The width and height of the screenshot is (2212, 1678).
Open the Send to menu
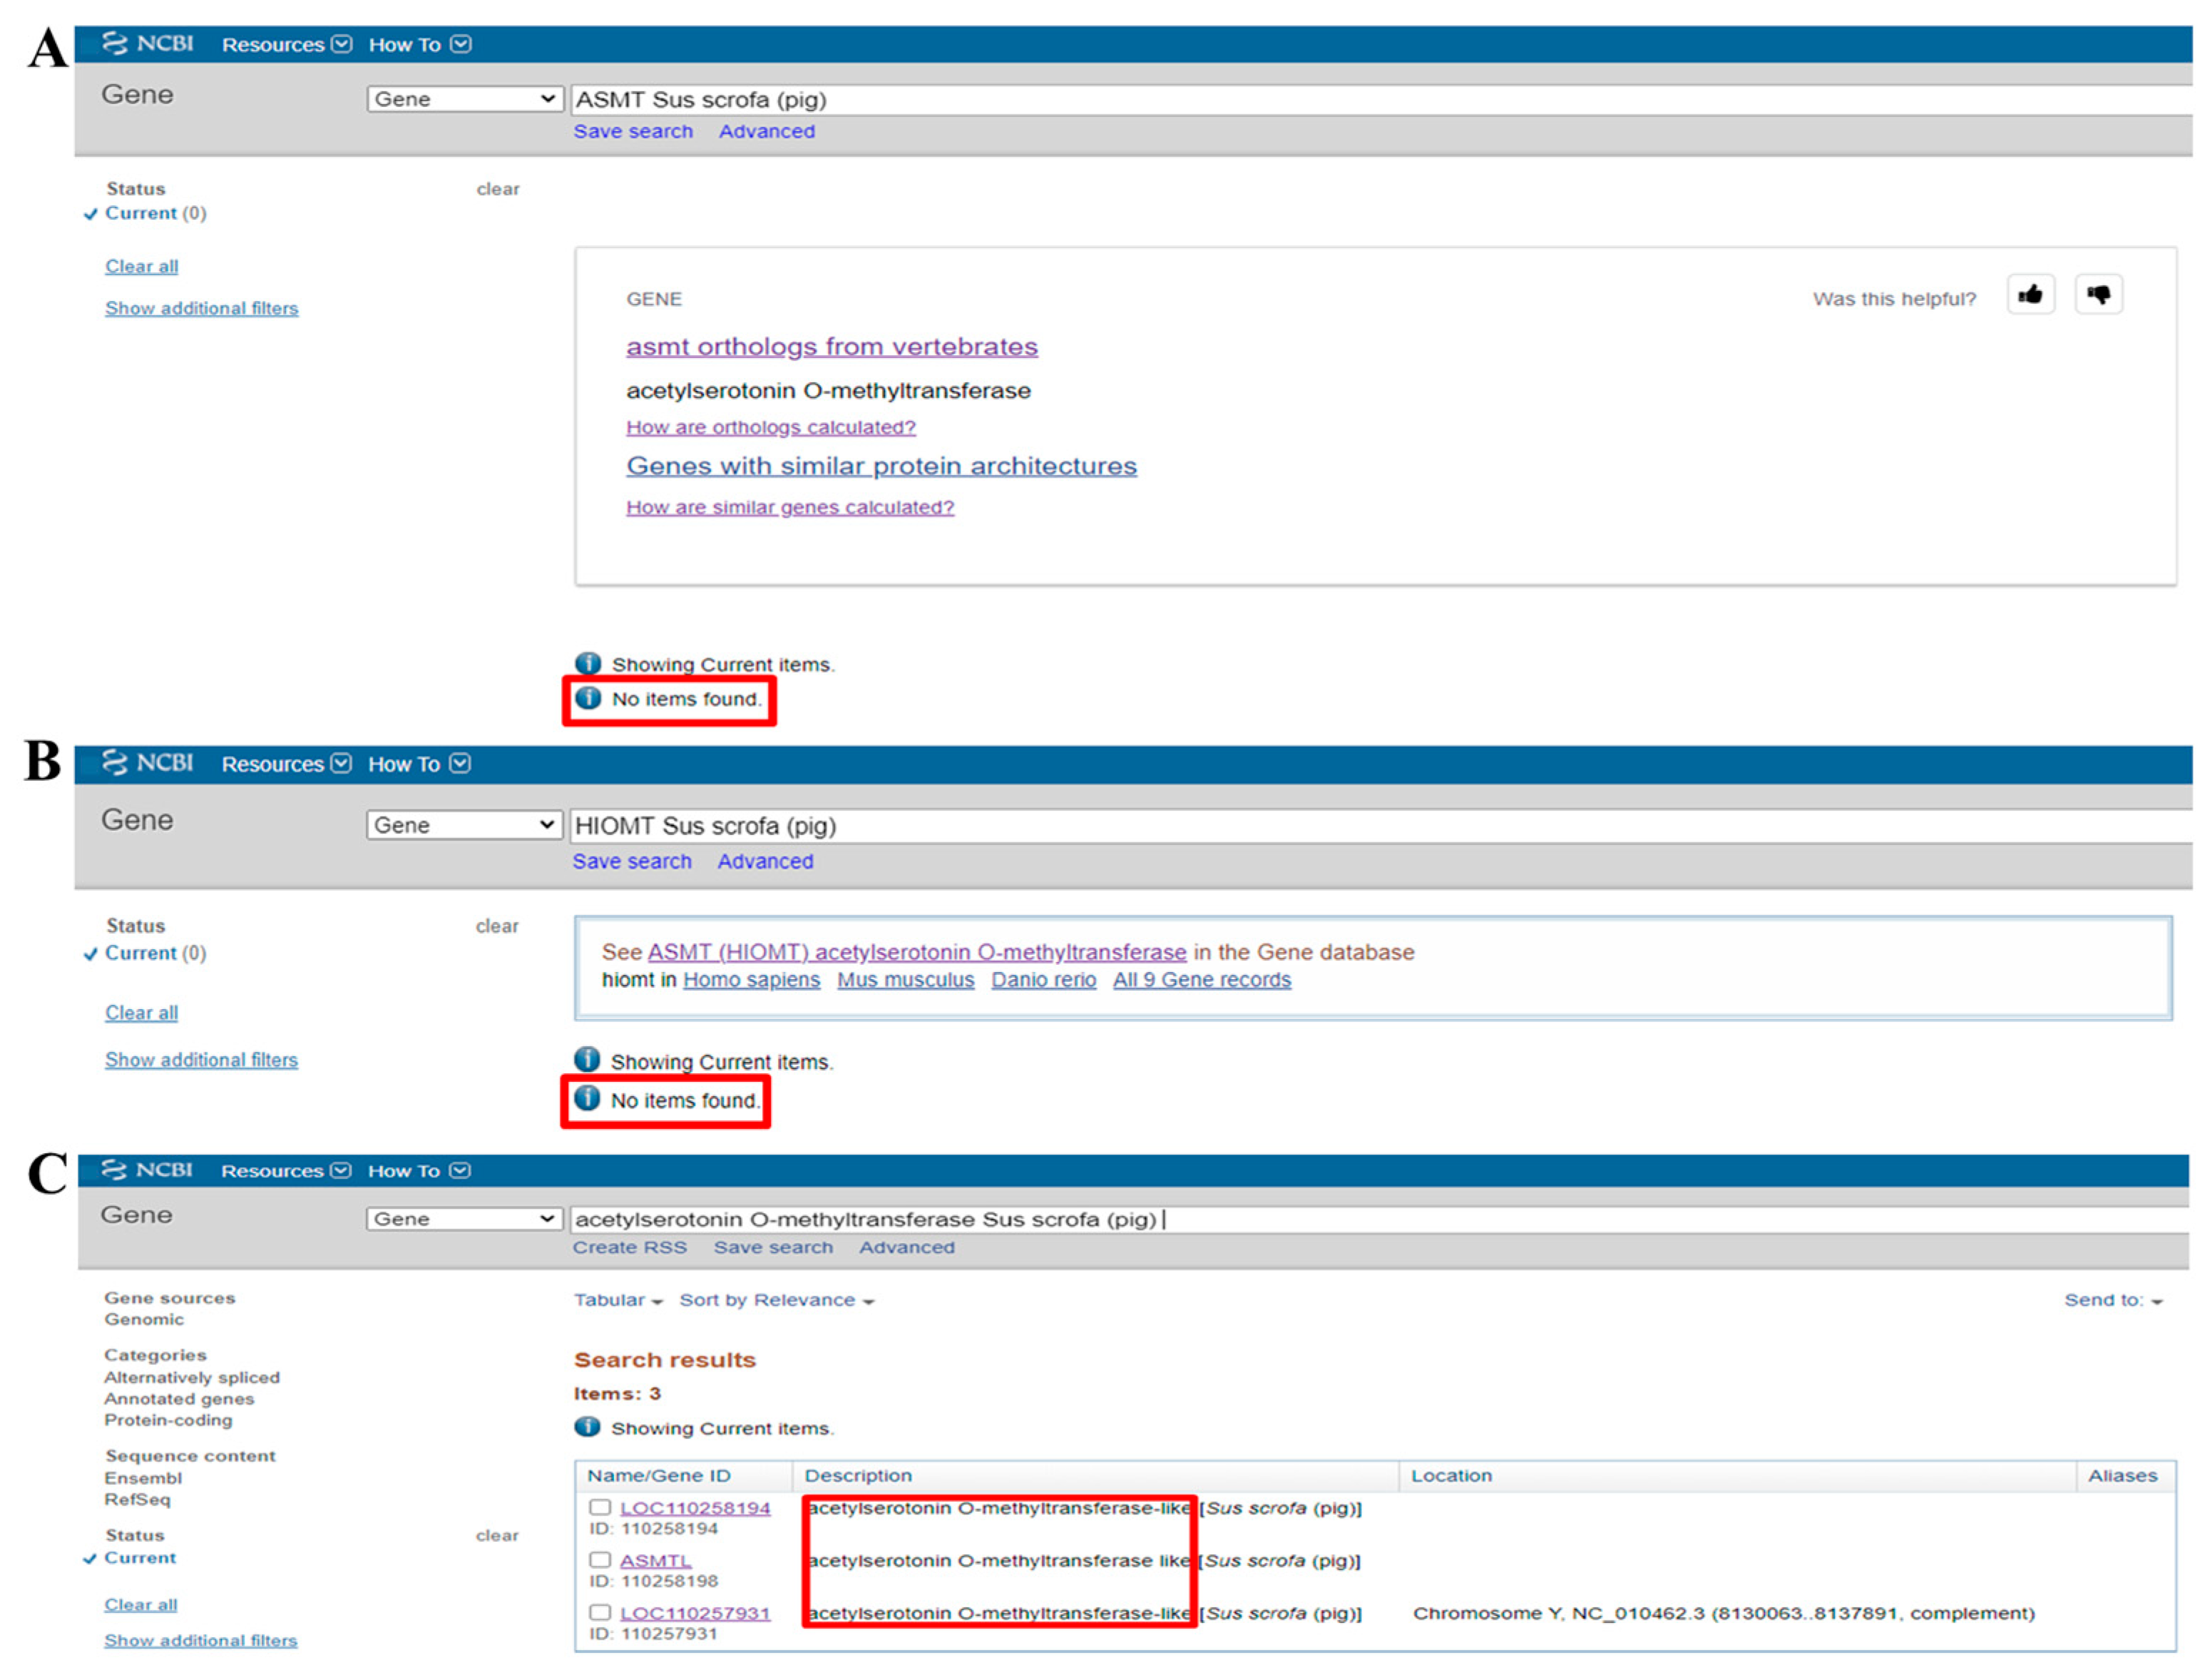pos(2112,1300)
